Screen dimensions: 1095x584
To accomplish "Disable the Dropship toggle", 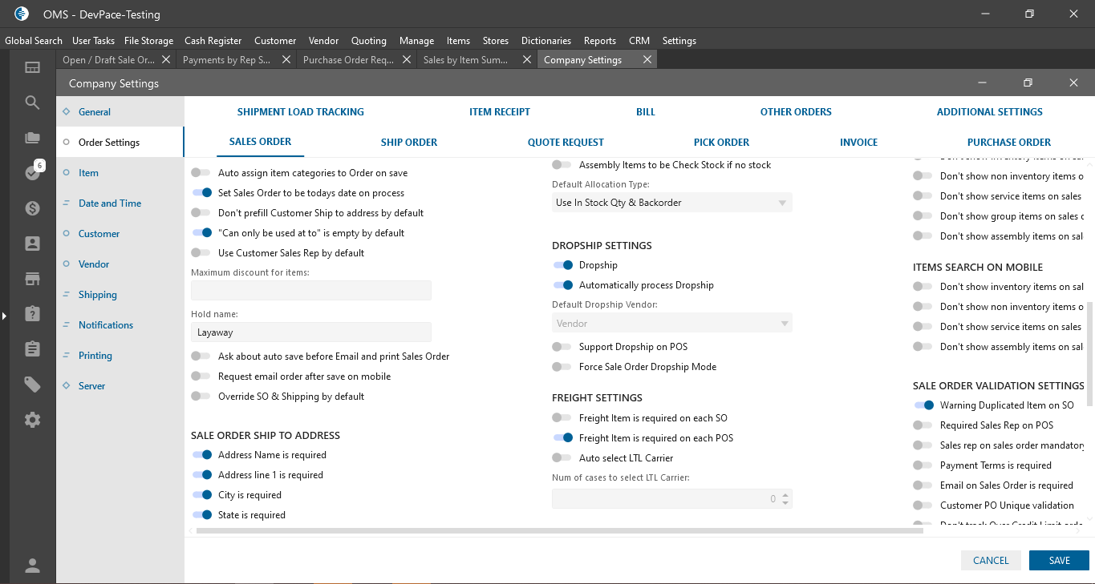I will click(x=563, y=265).
